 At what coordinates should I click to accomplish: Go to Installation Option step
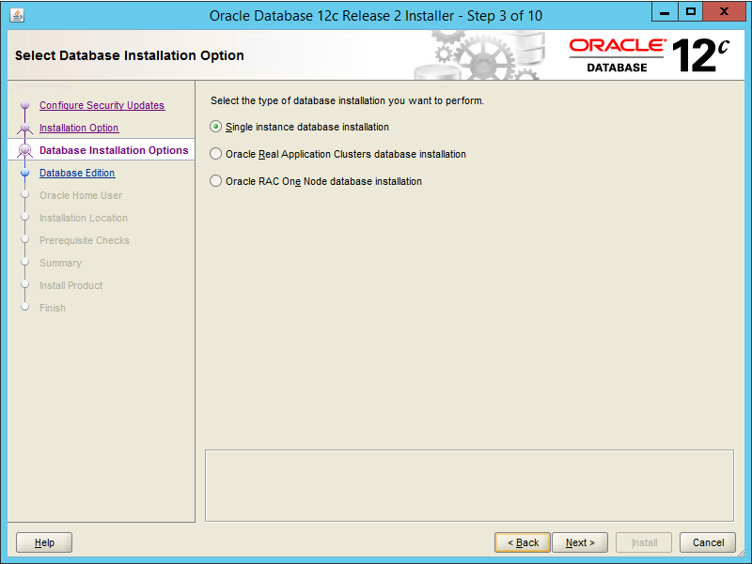(x=79, y=128)
